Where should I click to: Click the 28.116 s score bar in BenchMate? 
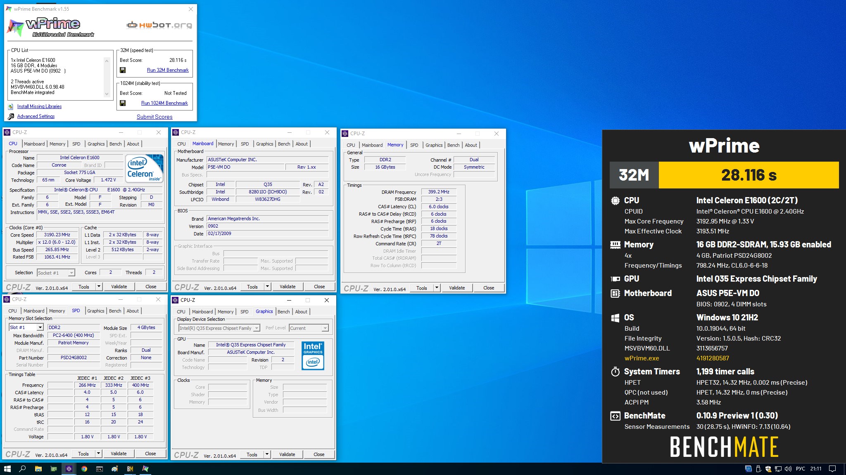(749, 175)
